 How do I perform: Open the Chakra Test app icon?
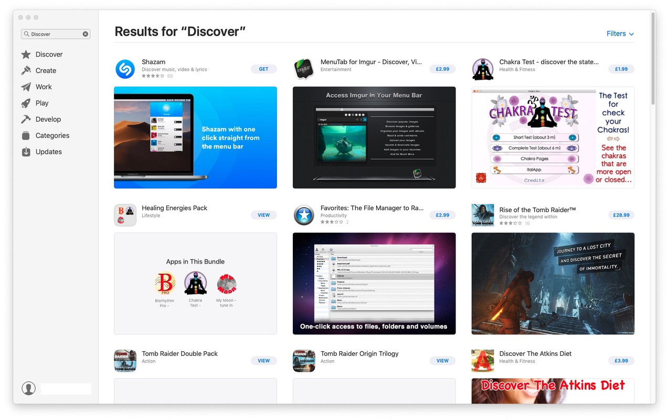pyautogui.click(x=483, y=69)
